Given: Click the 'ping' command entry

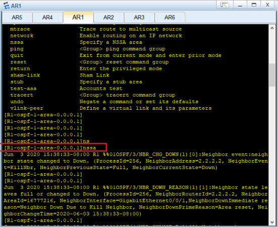Looking at the screenshot, I should tap(17, 49).
